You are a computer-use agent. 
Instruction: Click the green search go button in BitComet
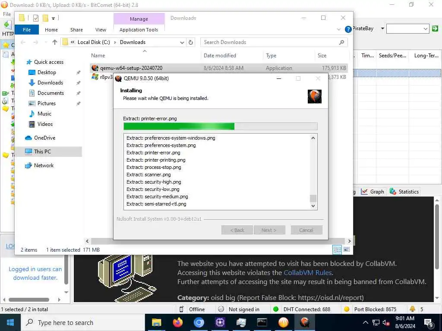tap(435, 28)
